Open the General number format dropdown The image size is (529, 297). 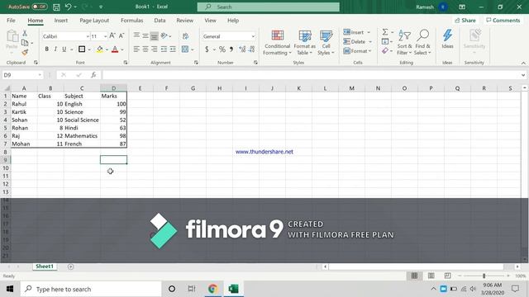pyautogui.click(x=253, y=36)
